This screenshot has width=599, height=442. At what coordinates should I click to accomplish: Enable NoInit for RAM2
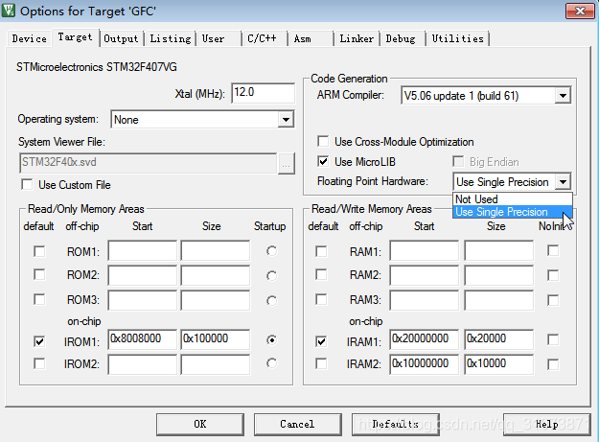(x=553, y=275)
